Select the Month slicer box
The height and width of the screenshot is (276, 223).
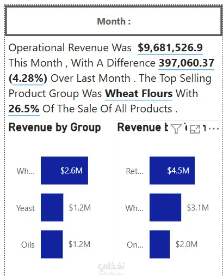click(x=114, y=21)
